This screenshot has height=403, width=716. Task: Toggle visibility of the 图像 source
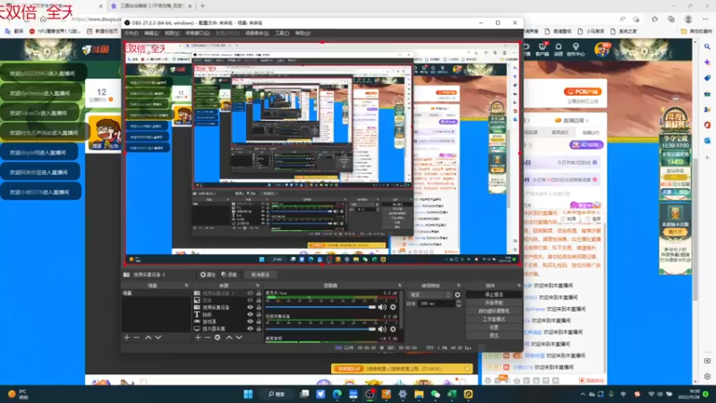point(250,300)
